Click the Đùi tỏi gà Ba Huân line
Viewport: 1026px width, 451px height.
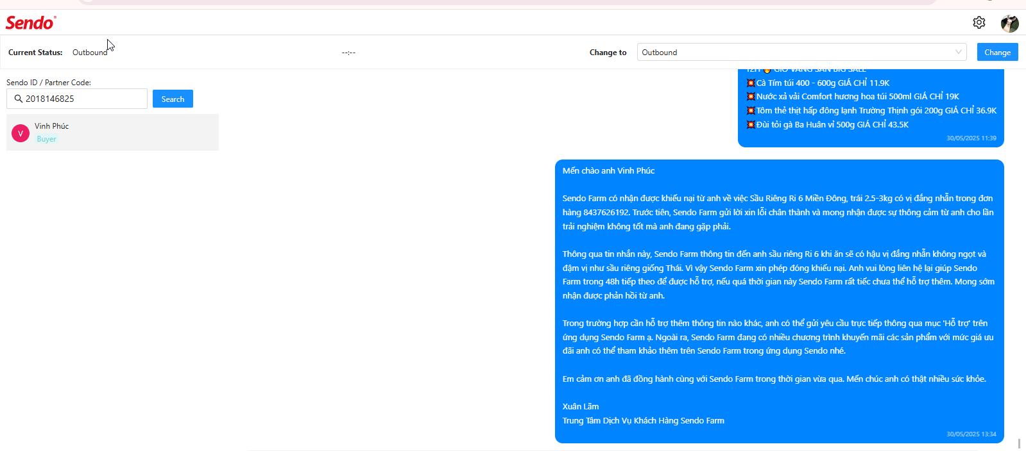click(x=827, y=125)
